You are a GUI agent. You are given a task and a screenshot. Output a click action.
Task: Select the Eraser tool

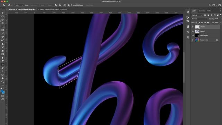2,51
